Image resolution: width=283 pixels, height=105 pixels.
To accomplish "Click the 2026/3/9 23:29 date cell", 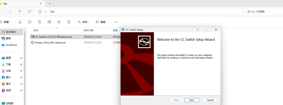I will click(x=92, y=37).
